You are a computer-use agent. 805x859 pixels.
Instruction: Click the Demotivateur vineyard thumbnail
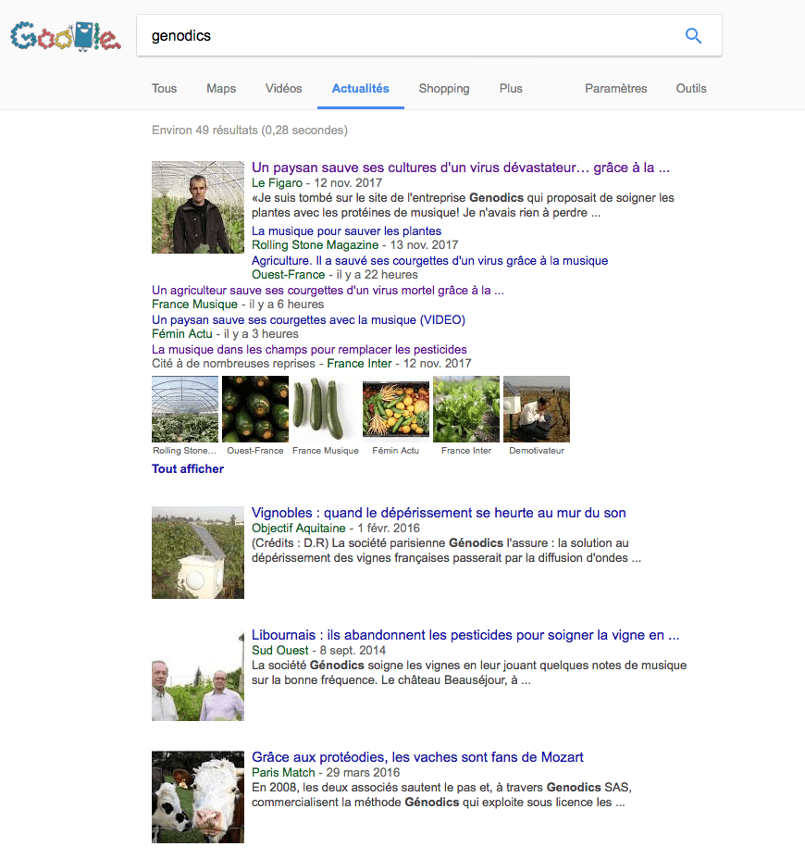click(x=537, y=409)
